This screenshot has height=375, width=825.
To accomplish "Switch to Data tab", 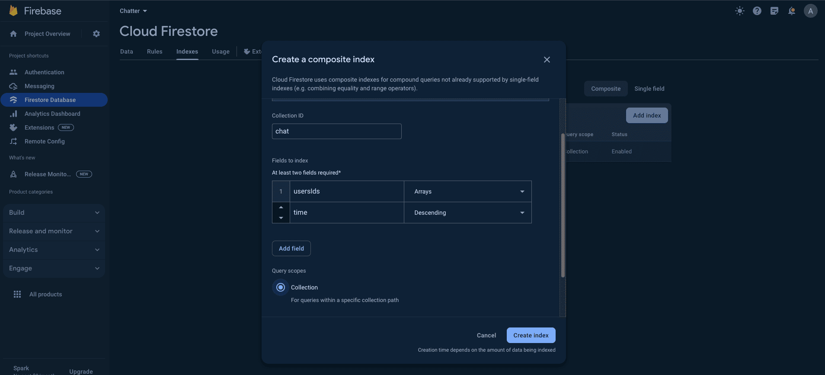I will coord(127,51).
